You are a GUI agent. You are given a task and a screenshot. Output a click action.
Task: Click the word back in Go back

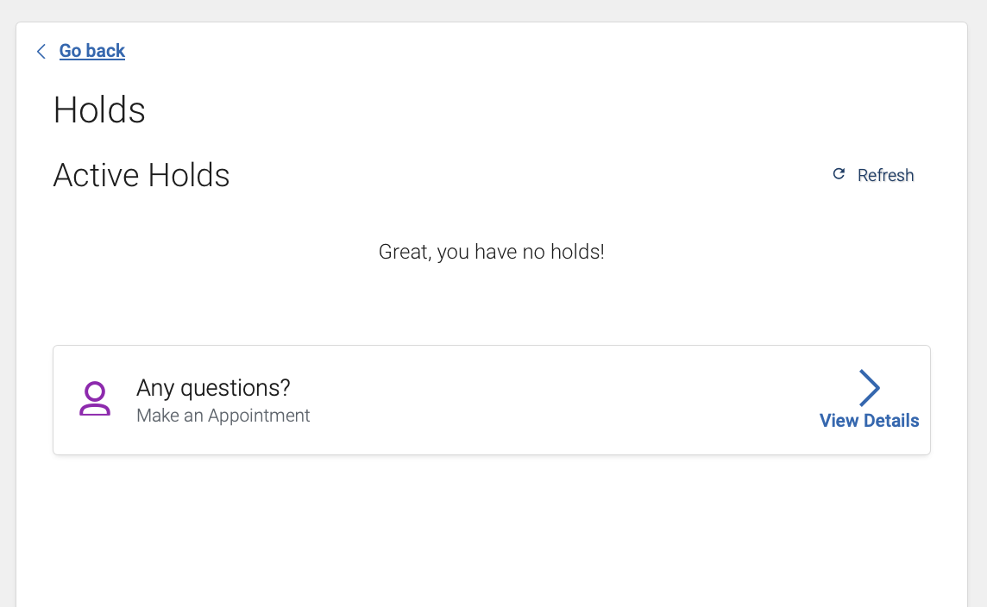pyautogui.click(x=105, y=50)
